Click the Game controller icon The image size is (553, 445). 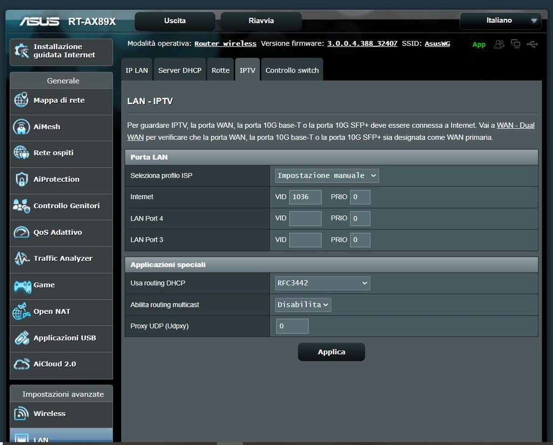[x=21, y=285]
